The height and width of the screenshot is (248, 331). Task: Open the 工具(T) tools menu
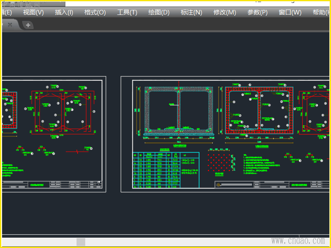[127, 12]
